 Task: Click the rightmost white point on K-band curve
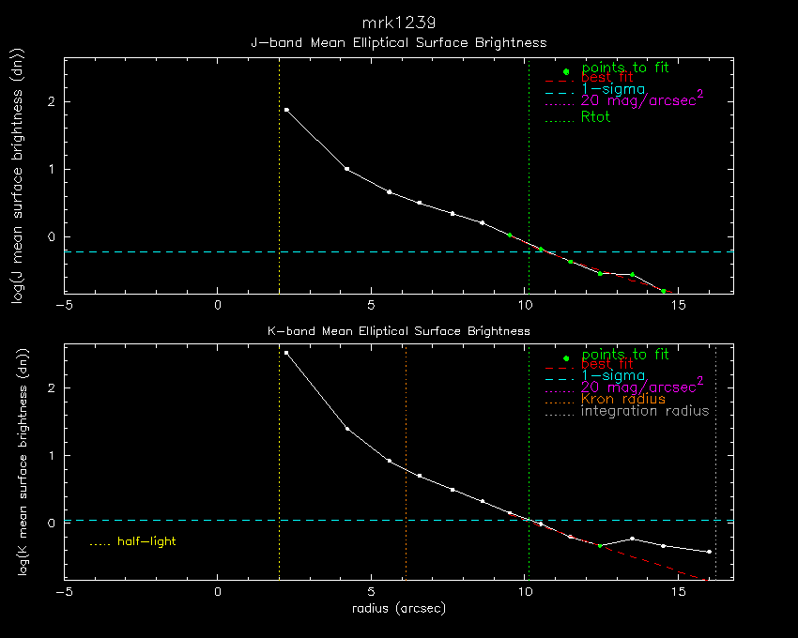click(709, 552)
